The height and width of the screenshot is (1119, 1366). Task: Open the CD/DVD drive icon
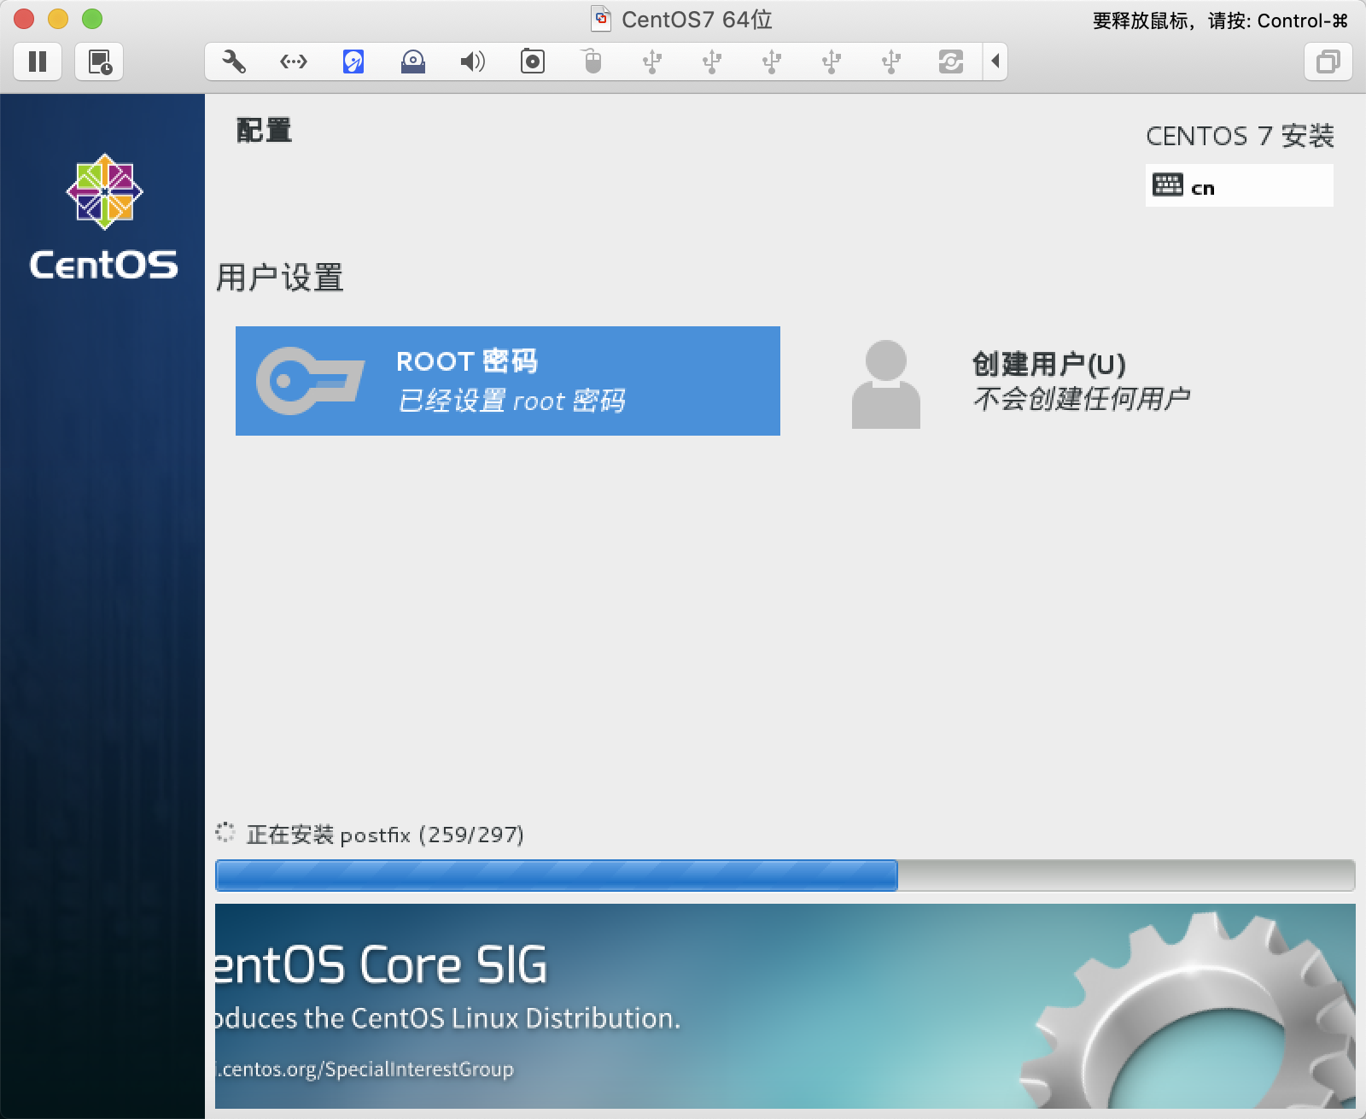click(413, 62)
